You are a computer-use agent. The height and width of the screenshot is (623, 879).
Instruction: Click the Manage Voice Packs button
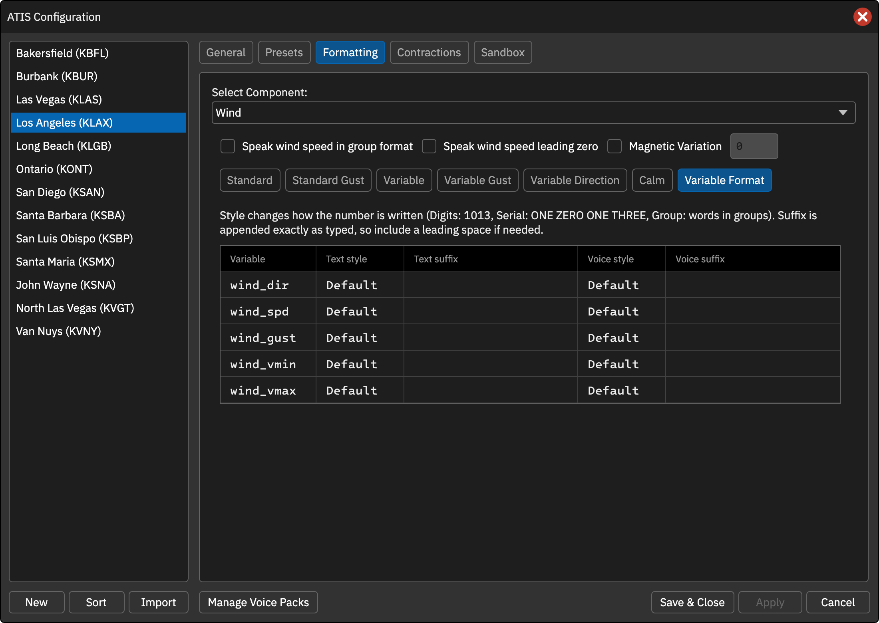coord(258,602)
